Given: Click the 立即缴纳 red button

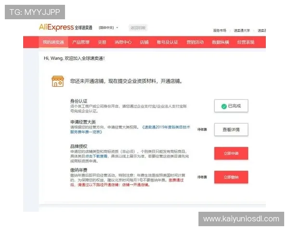Looking at the screenshot, I should pyautogui.click(x=231, y=177).
